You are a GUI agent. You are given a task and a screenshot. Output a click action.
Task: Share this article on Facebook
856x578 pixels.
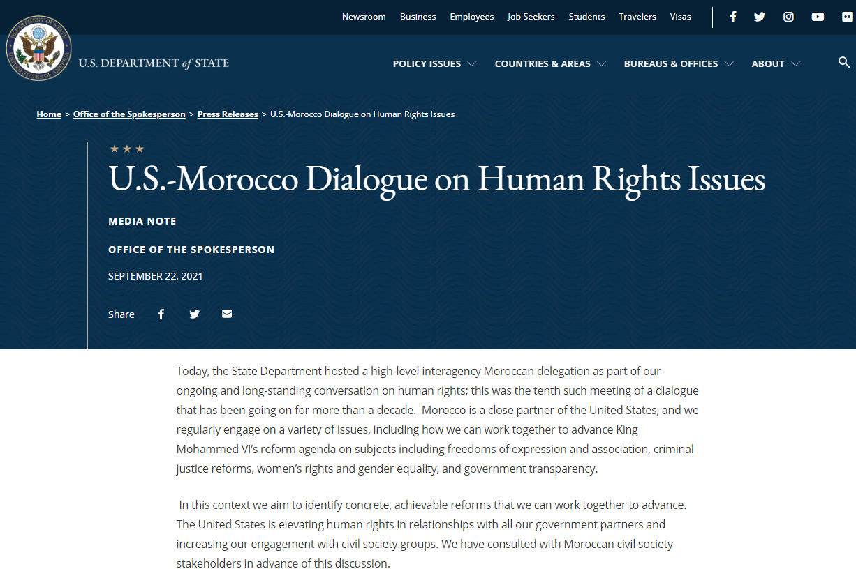tap(161, 314)
